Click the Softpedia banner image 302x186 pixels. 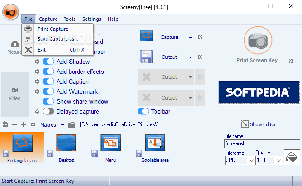click(259, 92)
